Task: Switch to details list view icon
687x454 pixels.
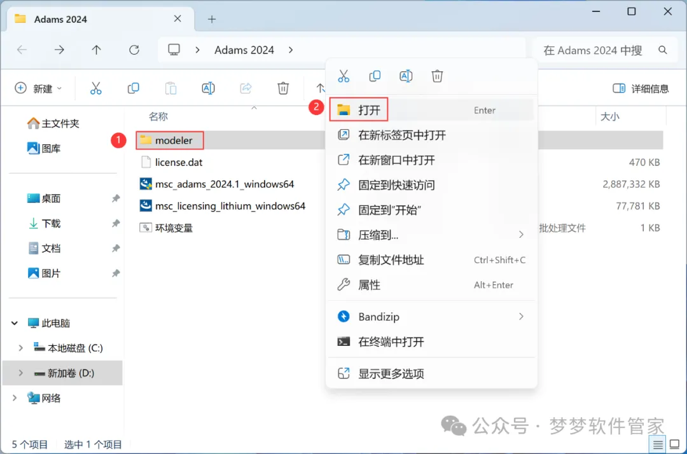Action: point(658,445)
